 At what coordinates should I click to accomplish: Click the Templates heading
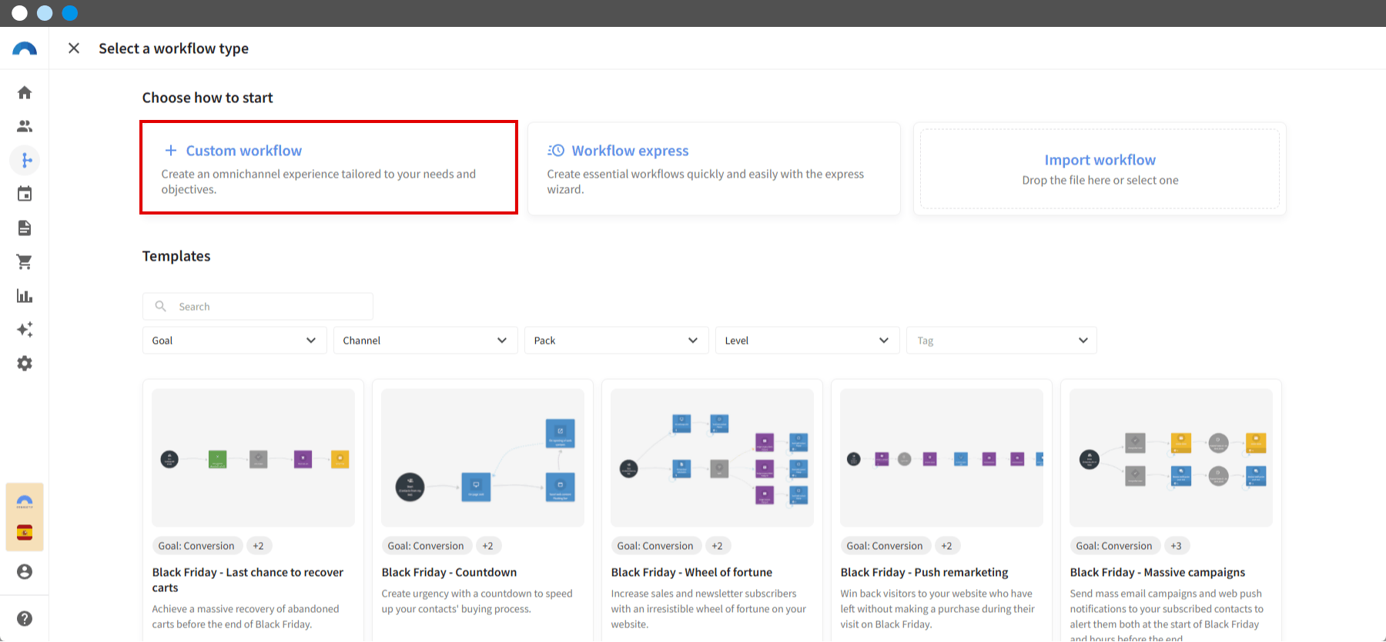coord(176,256)
